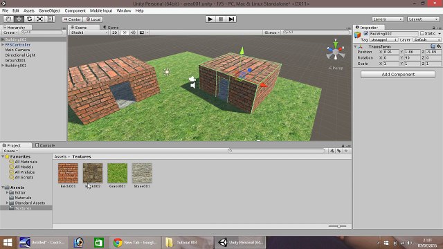Pause the game preview
The height and width of the screenshot is (249, 443).
pos(221,19)
